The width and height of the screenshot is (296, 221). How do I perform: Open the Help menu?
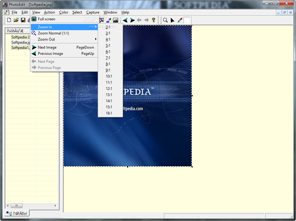pos(125,12)
